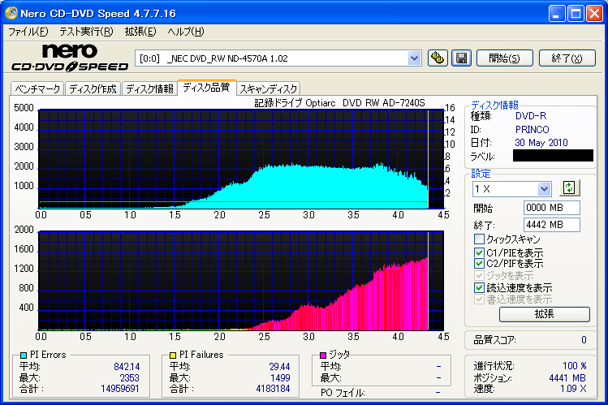Click the 開始(S) start button

[504, 58]
